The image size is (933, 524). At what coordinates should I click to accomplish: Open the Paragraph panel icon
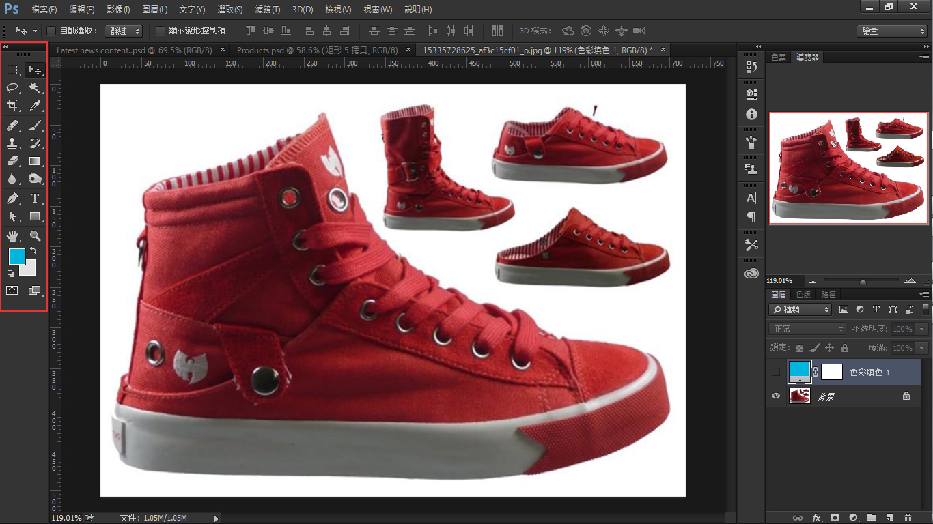pyautogui.click(x=751, y=217)
